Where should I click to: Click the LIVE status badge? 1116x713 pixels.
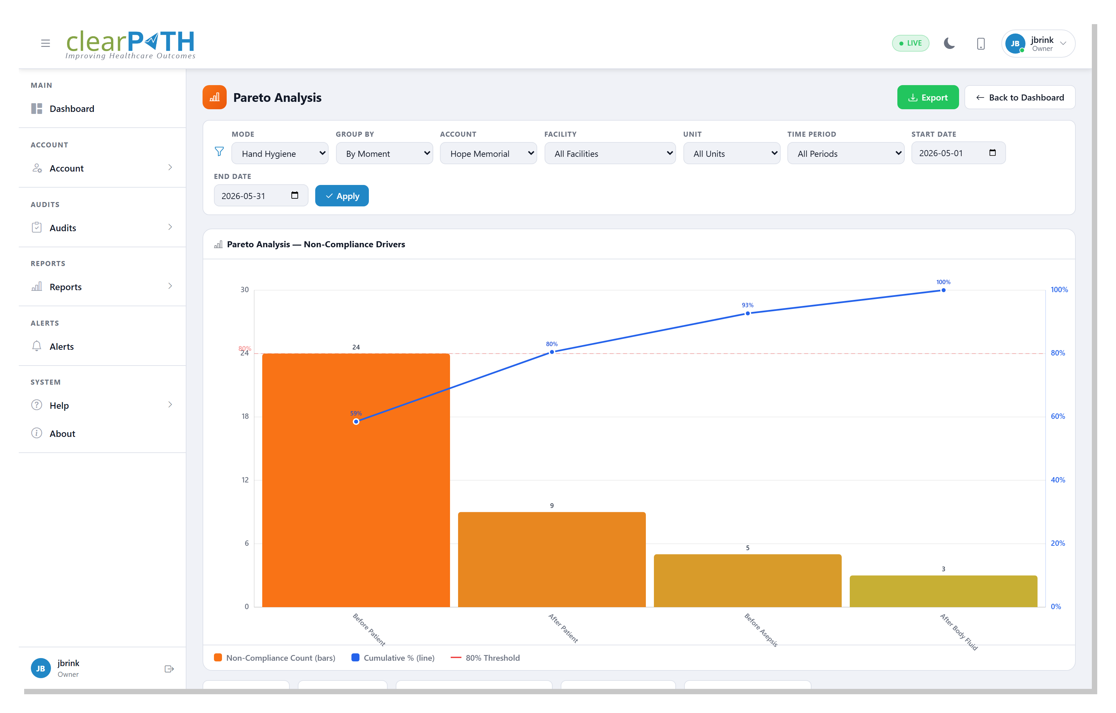[910, 43]
